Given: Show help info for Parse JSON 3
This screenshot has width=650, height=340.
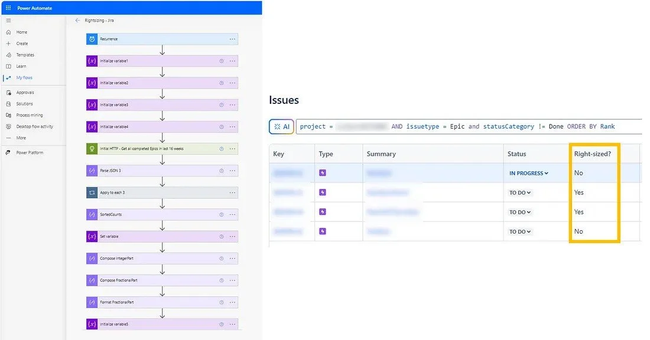Looking at the screenshot, I should 222,171.
